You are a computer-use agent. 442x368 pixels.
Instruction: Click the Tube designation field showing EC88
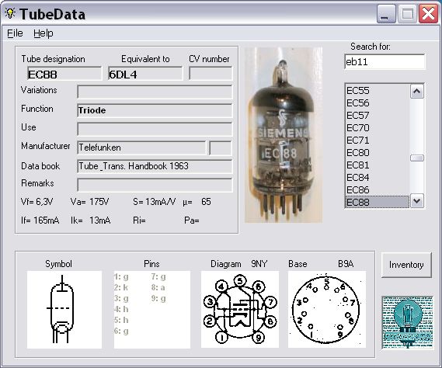coord(64,74)
